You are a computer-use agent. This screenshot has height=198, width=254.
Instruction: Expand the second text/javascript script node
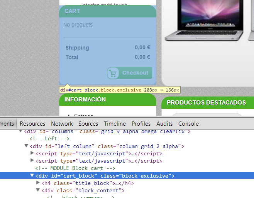pos(32,160)
